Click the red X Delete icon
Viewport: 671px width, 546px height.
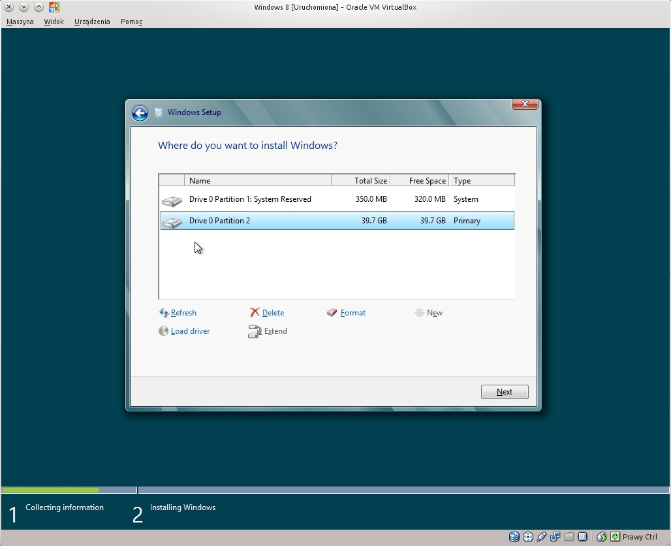255,313
